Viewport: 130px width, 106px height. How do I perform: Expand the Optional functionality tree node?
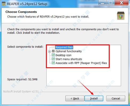tap(49, 51)
